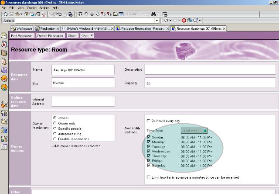Viewport: 279px width, 194px height.
Task: Open the Time Zone Local time dropdown
Action: pyautogui.click(x=194, y=131)
